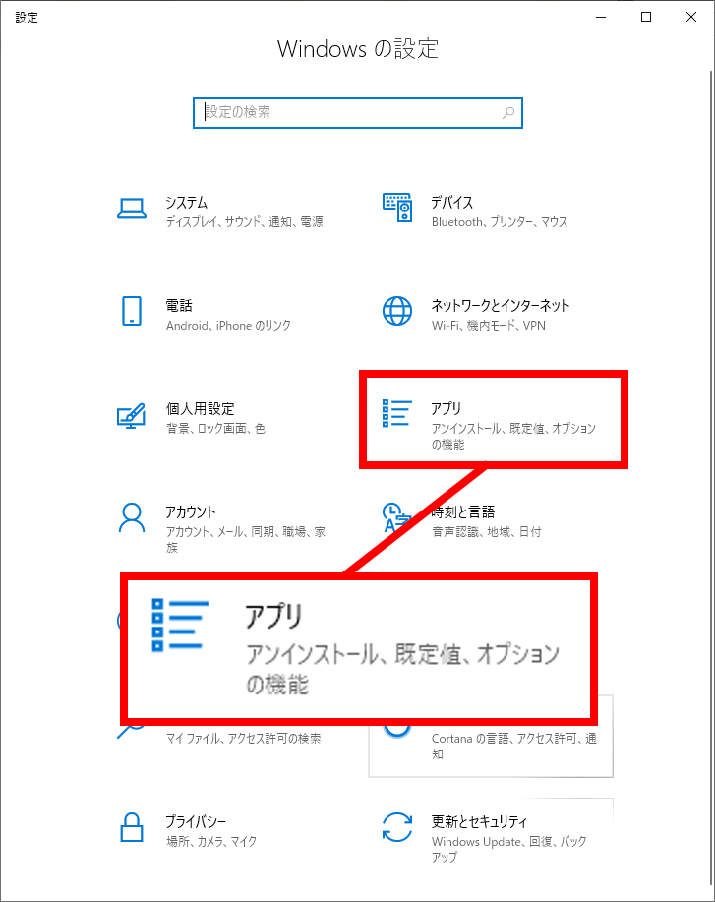The image size is (715, 902).
Task: Open the 個人用設定 paintbrush icon
Action: 132,415
